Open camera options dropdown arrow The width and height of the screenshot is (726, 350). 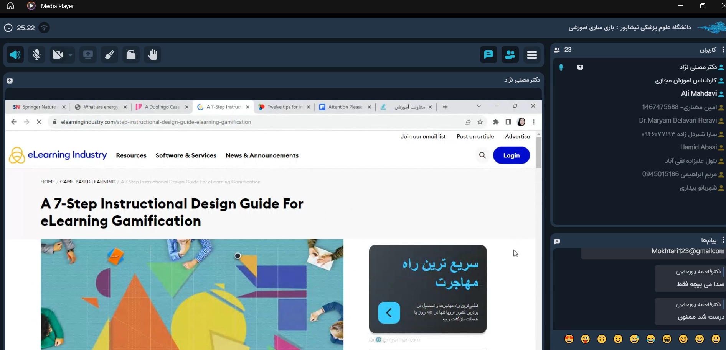point(70,55)
